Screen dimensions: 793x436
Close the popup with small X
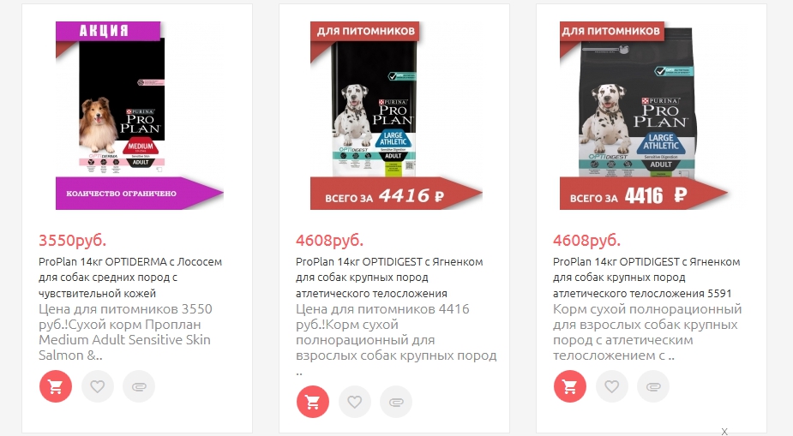tap(724, 432)
